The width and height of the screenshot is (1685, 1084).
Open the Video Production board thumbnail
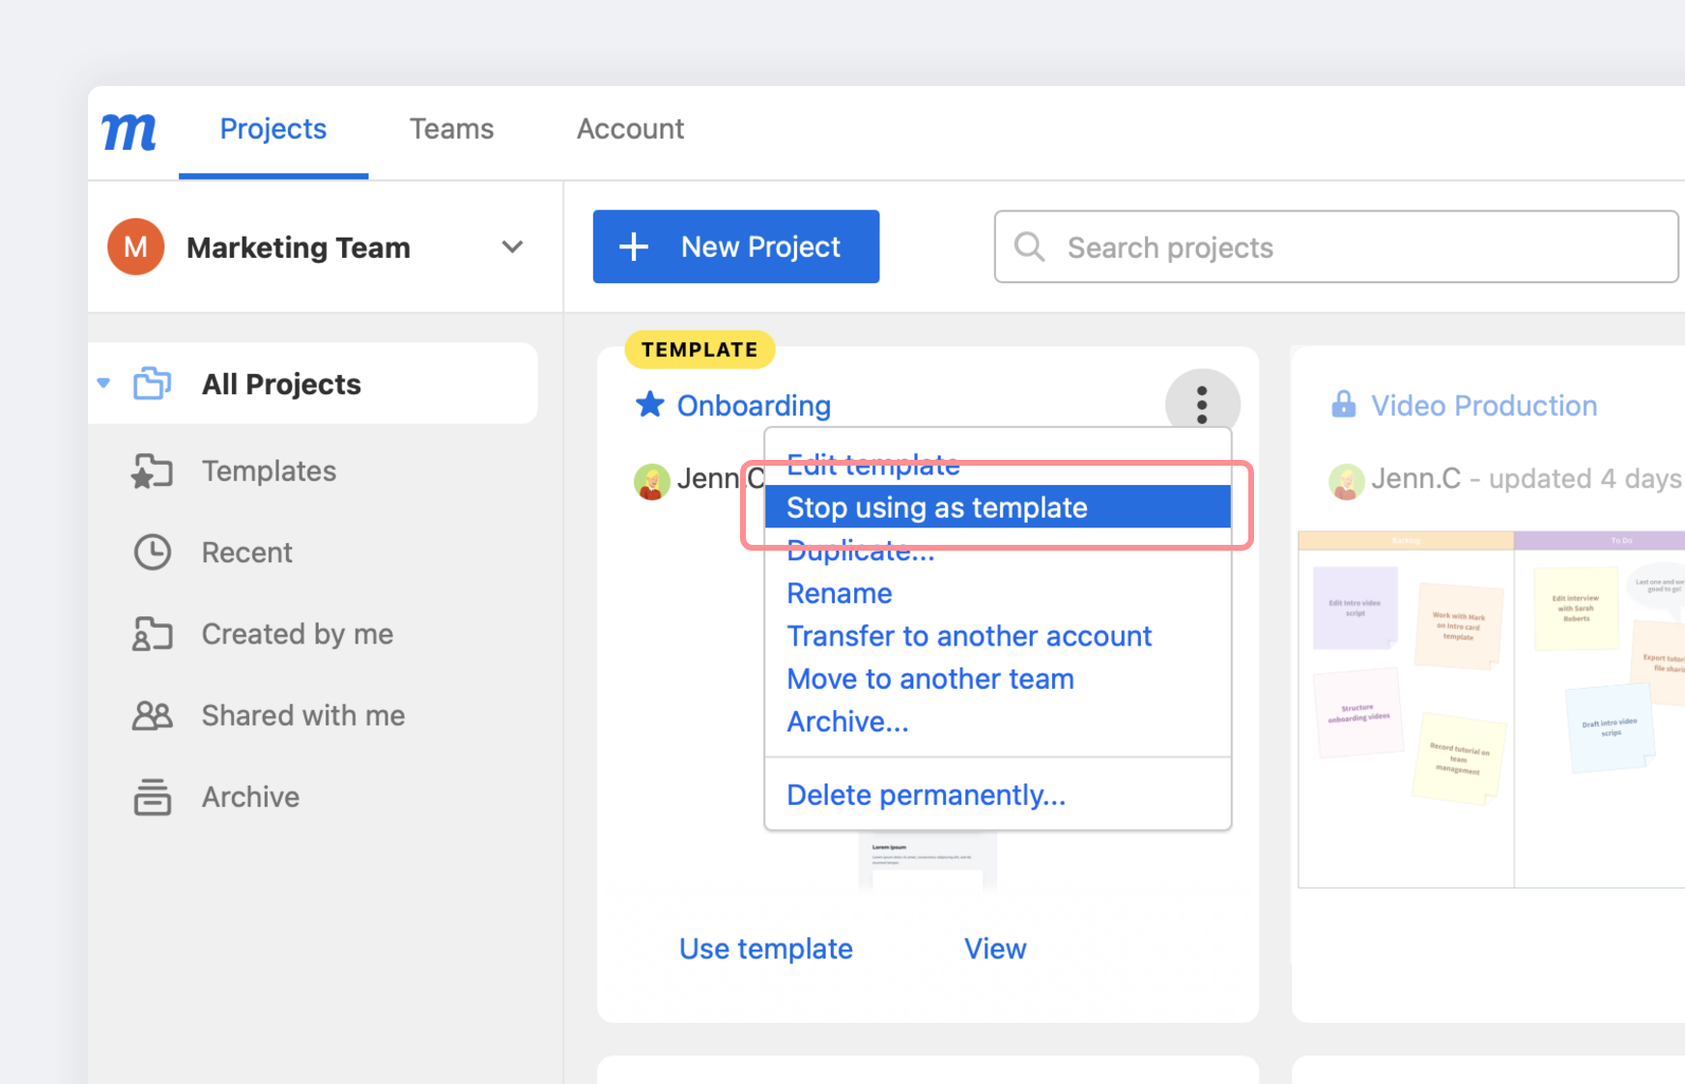pyautogui.click(x=1491, y=709)
